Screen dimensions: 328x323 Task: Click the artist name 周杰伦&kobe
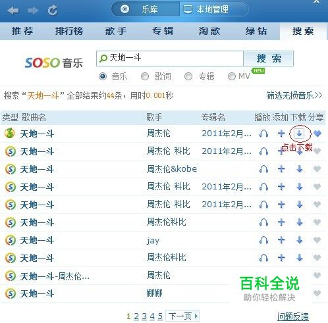pyautogui.click(x=172, y=169)
